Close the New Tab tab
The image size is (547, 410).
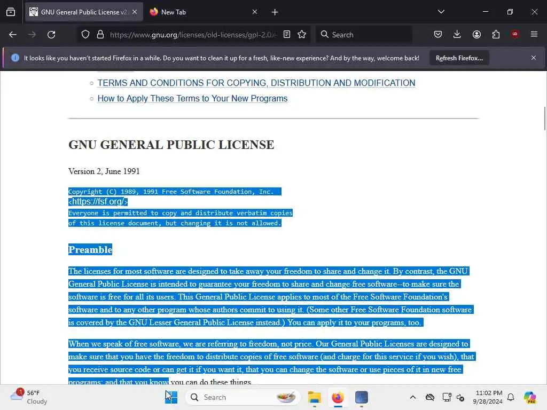pyautogui.click(x=255, y=12)
